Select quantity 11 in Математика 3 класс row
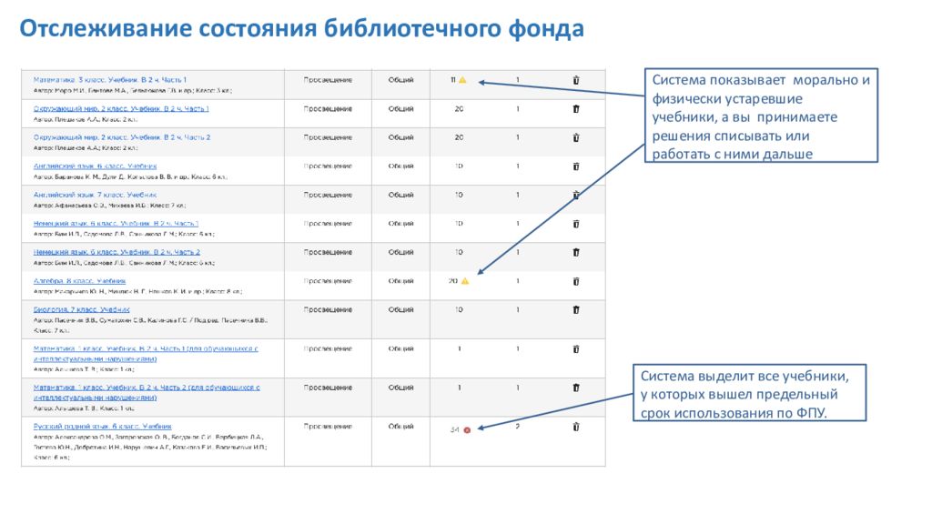 tap(453, 80)
